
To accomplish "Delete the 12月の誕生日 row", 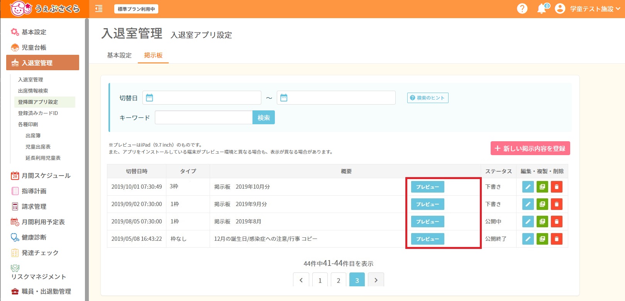I will click(557, 239).
